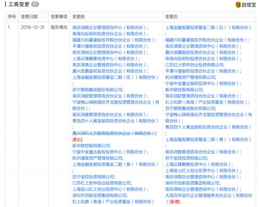Open 新华联控股有限公司 in 变更前 column
This screenshot has width=259, height=207.
click(91, 146)
